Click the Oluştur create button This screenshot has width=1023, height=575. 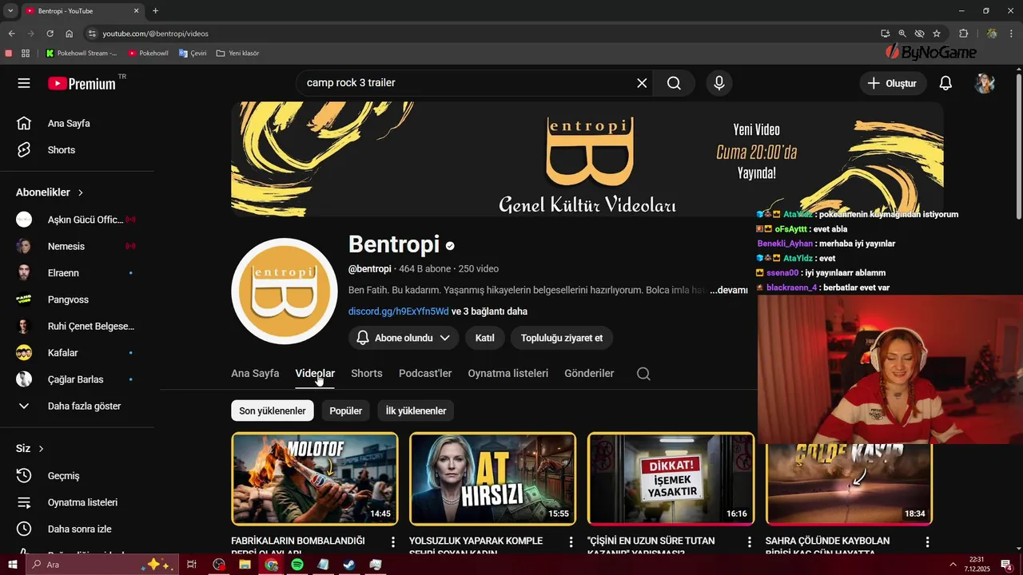click(x=893, y=83)
